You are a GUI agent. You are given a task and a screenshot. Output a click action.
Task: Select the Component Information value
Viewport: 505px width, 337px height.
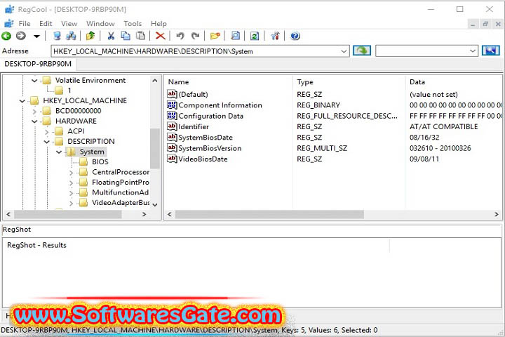click(x=220, y=105)
